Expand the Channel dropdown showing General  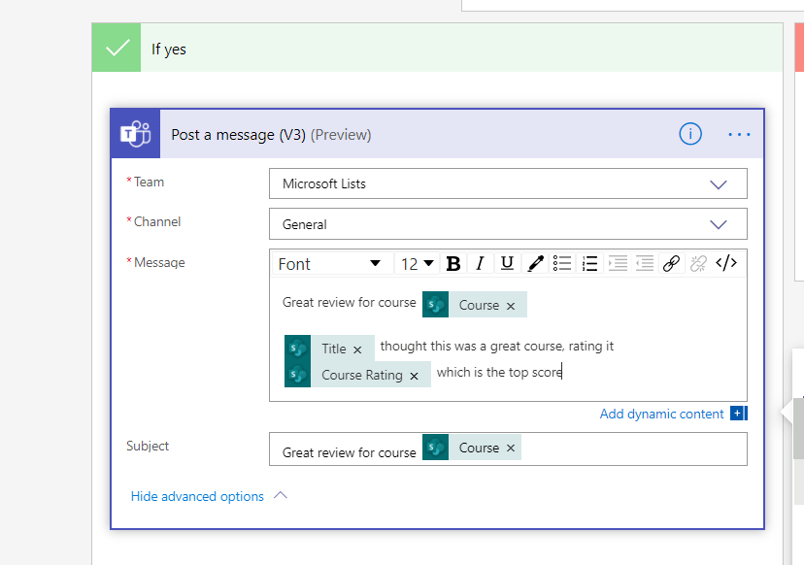click(719, 224)
